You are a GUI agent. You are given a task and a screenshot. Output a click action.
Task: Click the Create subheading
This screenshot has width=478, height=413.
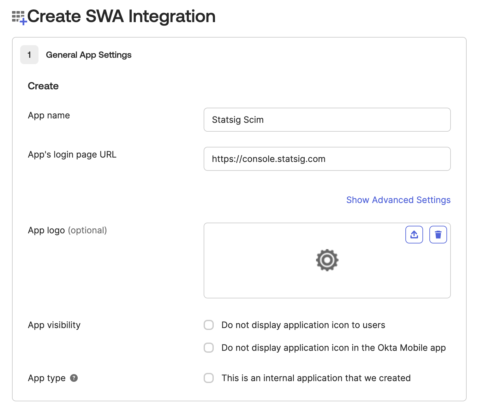point(43,86)
